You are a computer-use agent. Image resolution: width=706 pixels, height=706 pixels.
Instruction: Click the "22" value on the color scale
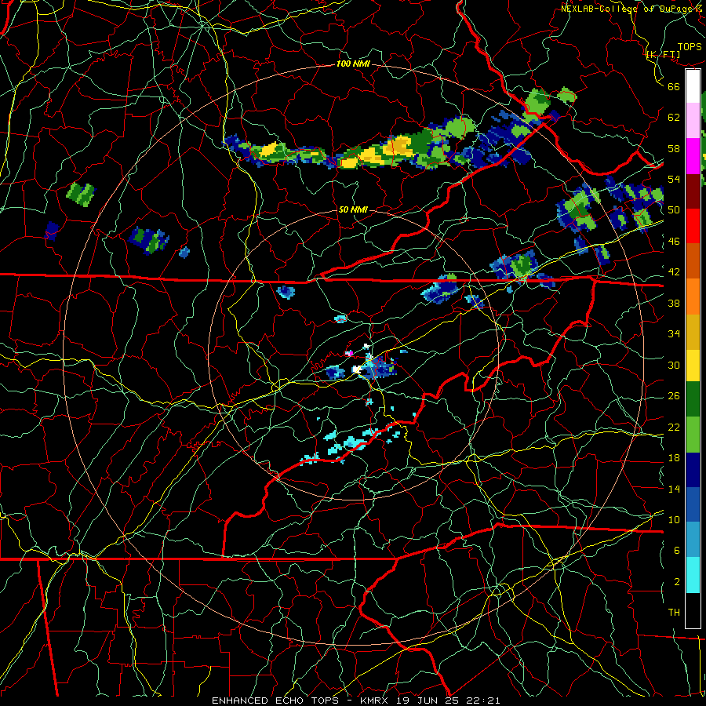[x=674, y=427]
